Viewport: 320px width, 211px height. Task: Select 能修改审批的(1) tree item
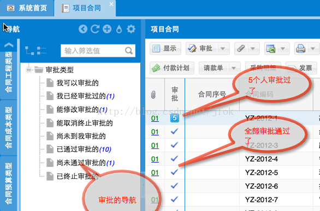[77, 109]
